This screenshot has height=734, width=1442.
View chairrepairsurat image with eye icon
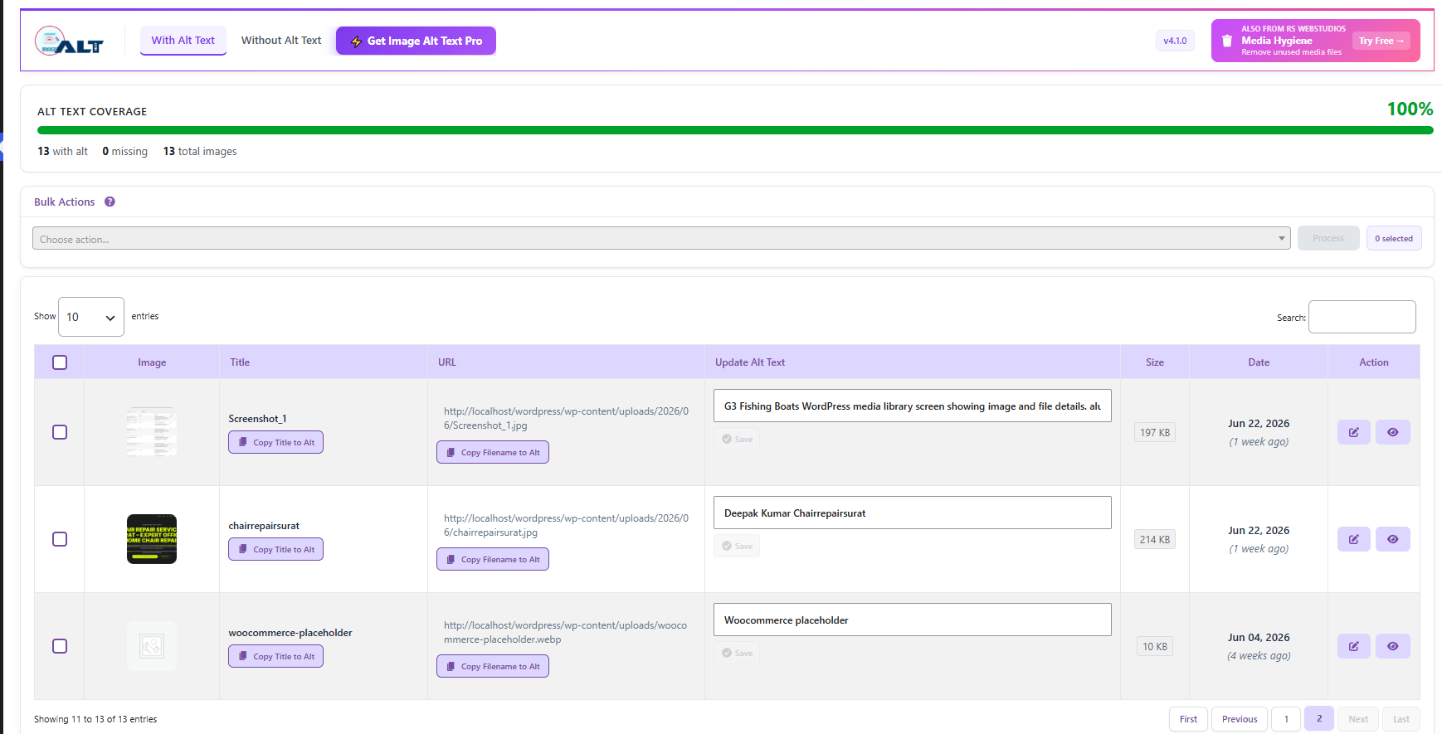(1392, 539)
